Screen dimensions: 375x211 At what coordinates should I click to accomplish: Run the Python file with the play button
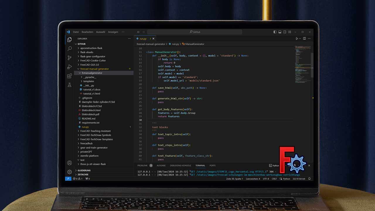coord(297,38)
